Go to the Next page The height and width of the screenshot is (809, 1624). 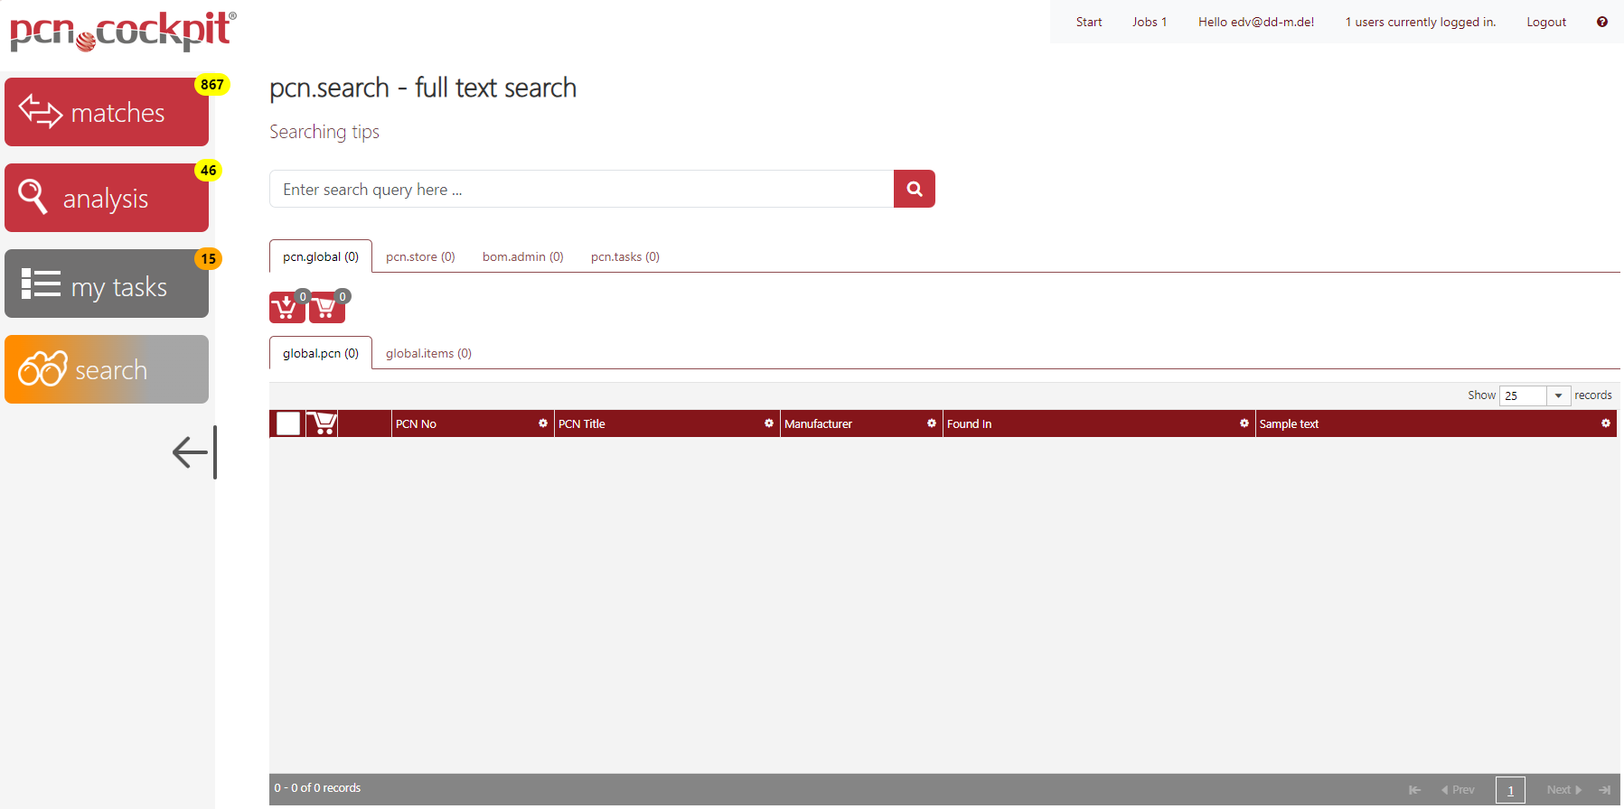[x=1564, y=790]
